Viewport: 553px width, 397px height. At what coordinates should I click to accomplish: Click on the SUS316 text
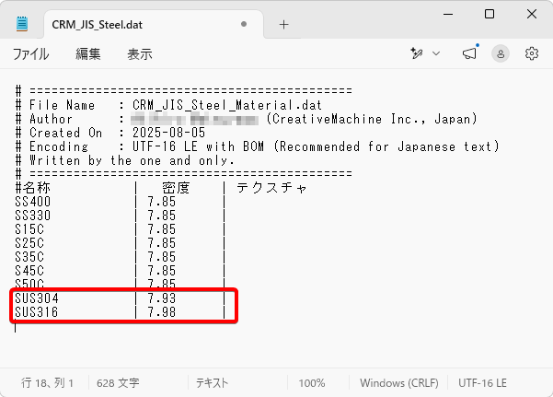pos(37,312)
